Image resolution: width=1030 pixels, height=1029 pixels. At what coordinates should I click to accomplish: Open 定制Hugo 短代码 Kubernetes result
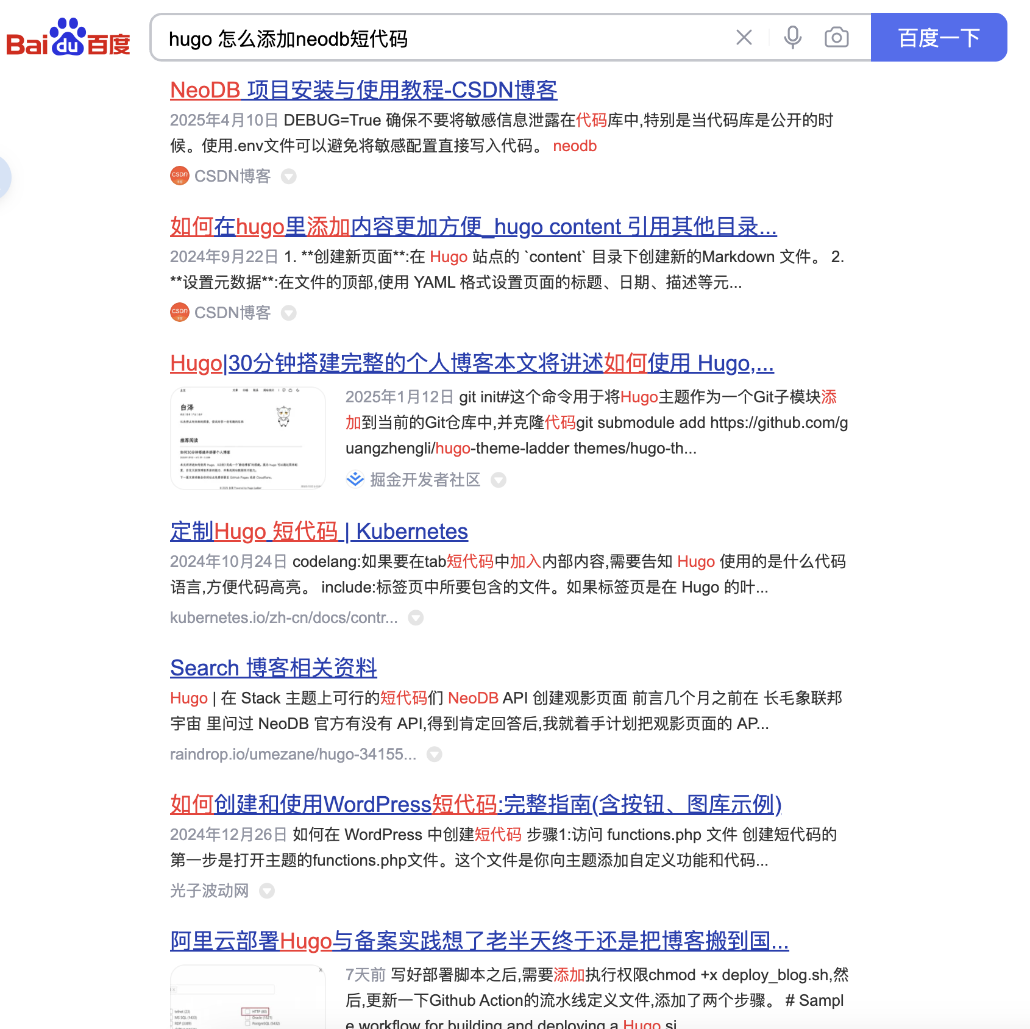click(x=319, y=532)
